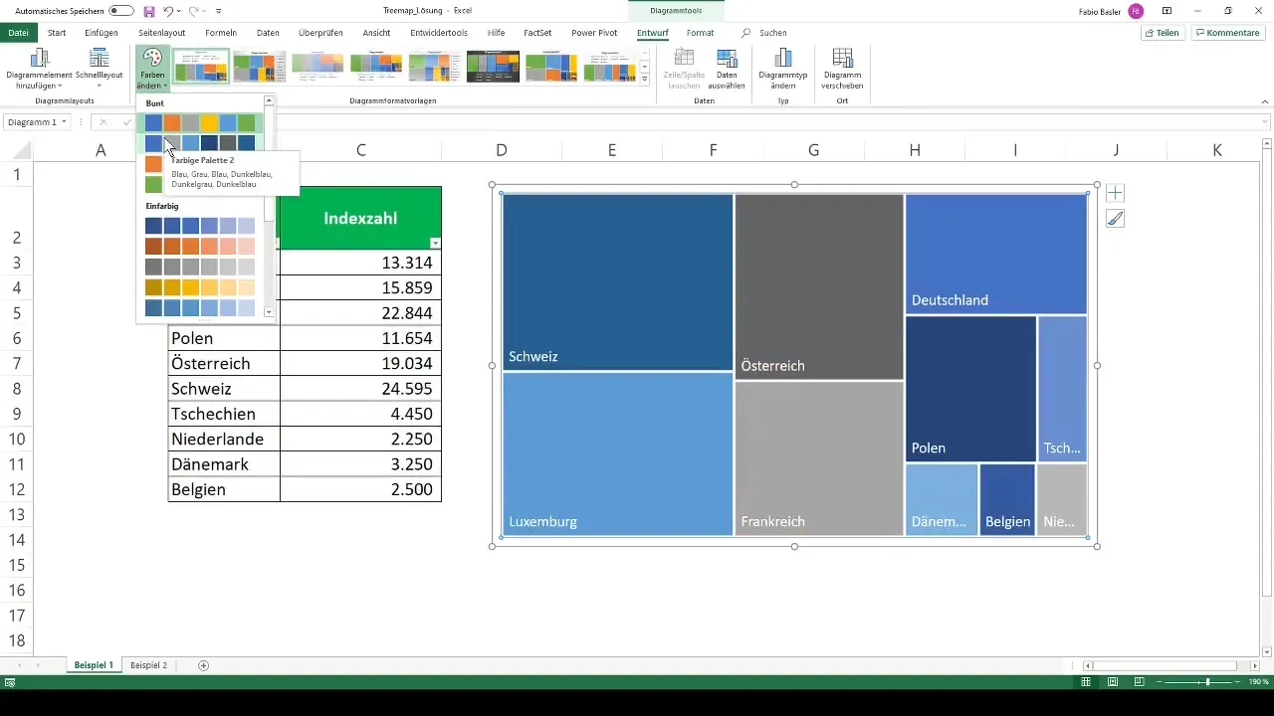
Task: Open the Überprüfen ribbon tab
Action: [320, 33]
